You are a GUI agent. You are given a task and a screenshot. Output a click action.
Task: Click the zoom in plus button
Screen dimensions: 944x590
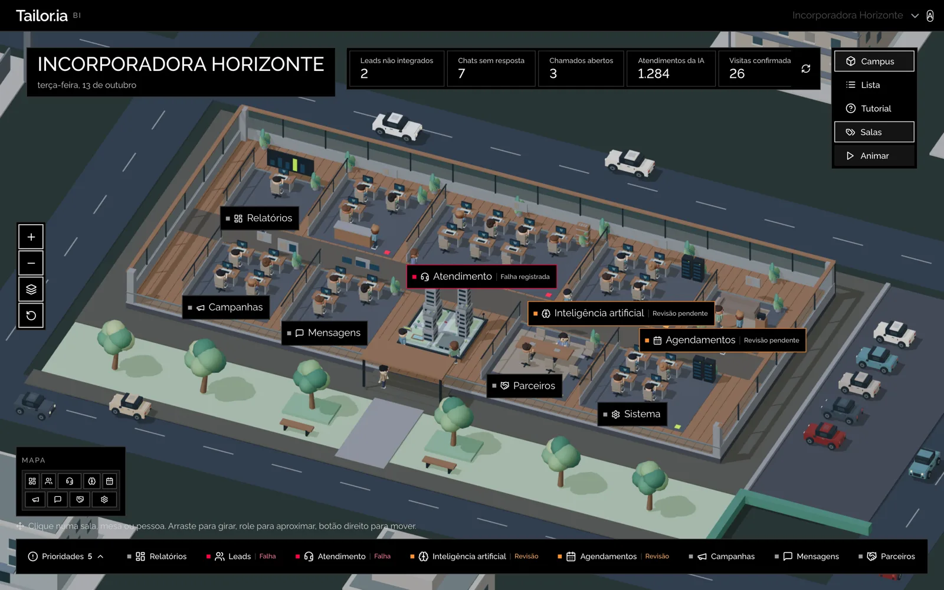coord(31,237)
